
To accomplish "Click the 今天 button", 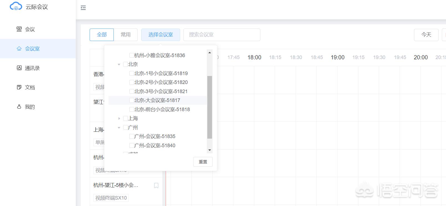I will coord(426,35).
